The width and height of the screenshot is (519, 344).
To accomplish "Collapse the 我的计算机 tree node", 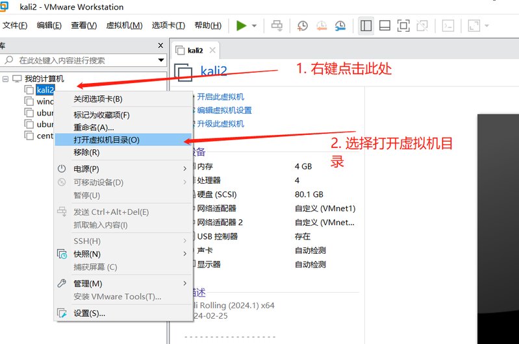I will coord(5,79).
